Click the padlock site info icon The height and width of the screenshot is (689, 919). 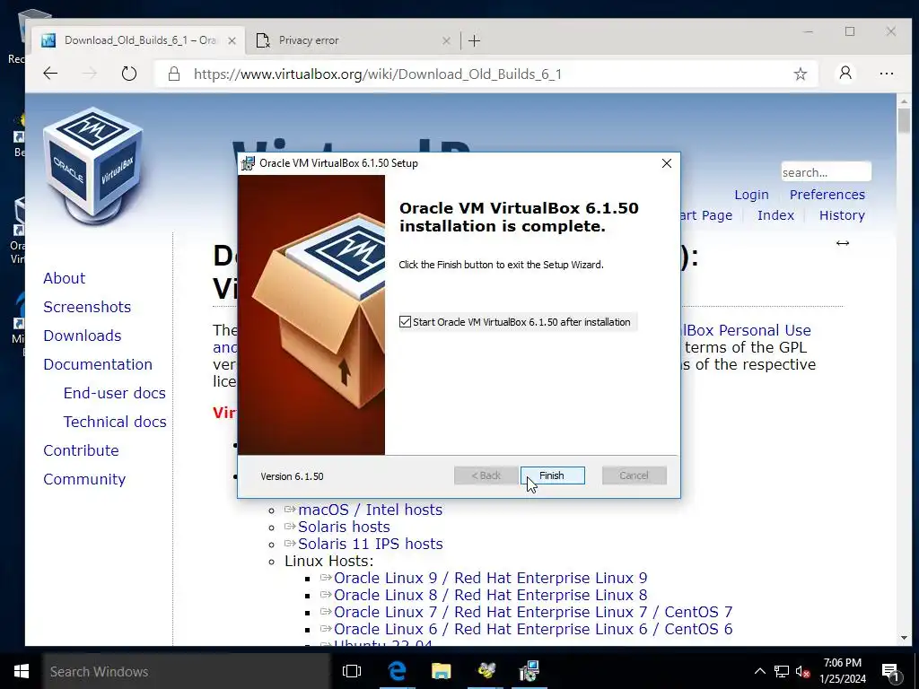coord(173,74)
